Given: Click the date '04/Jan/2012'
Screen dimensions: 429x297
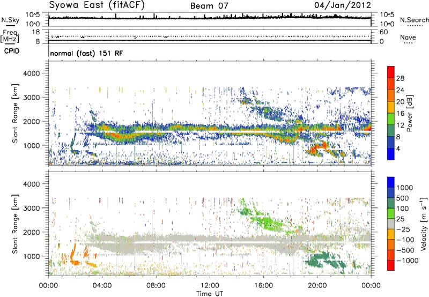Looking at the screenshot, I should 343,5.
